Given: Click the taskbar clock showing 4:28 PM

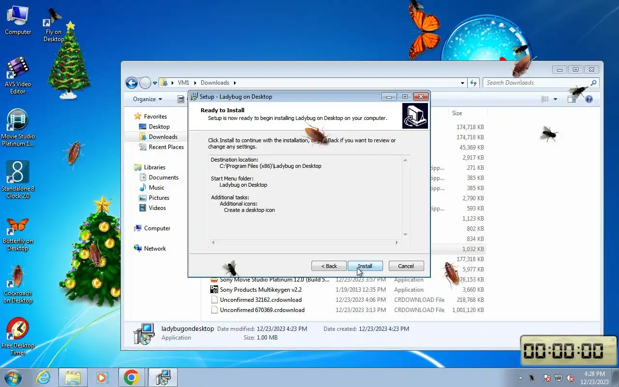Looking at the screenshot, I should pyautogui.click(x=594, y=378).
